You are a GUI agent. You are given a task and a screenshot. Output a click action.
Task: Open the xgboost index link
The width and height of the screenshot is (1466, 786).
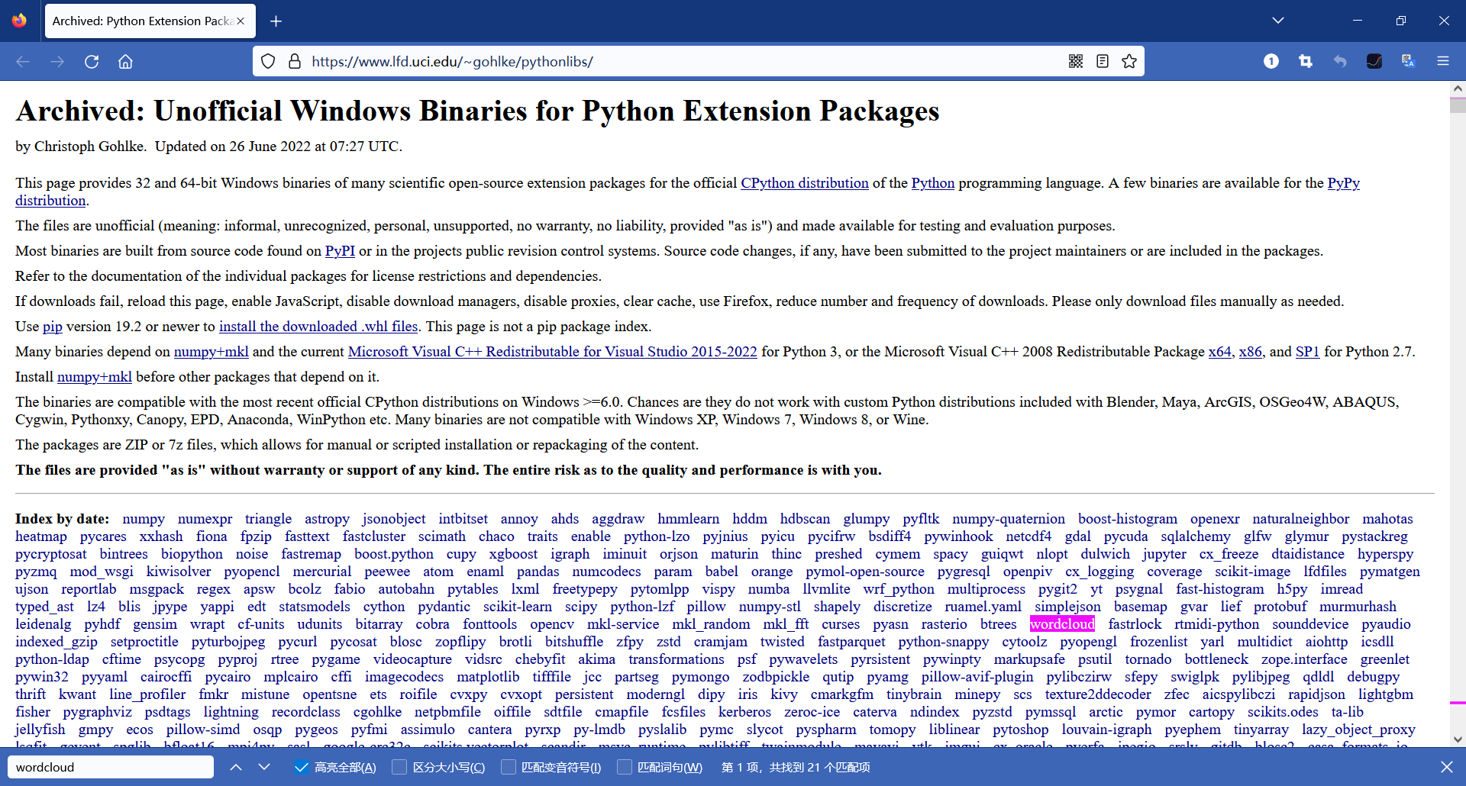point(513,554)
